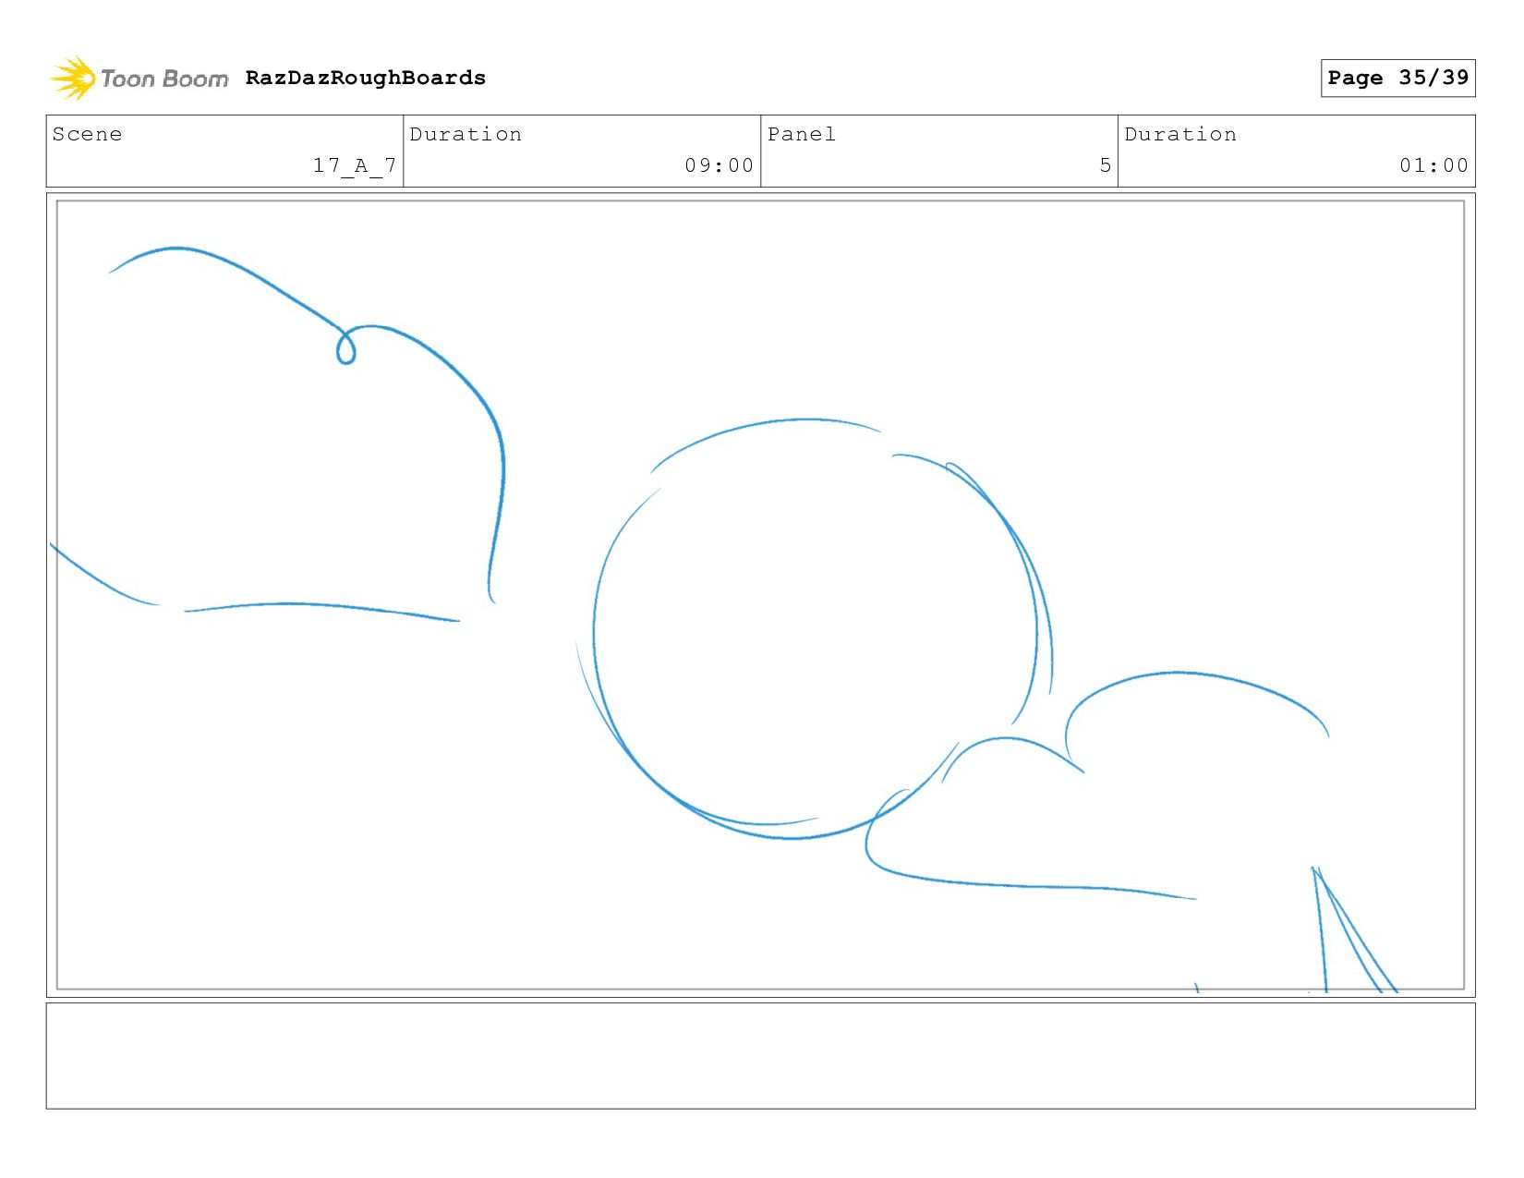1524x1178 pixels.
Task: Click the Page 35/39 indicator
Action: (1397, 78)
